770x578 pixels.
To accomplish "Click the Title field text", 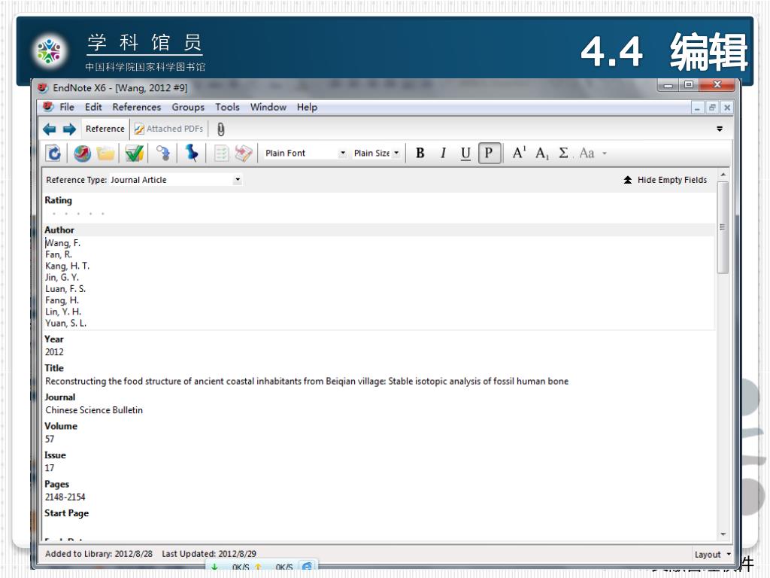I will click(307, 381).
